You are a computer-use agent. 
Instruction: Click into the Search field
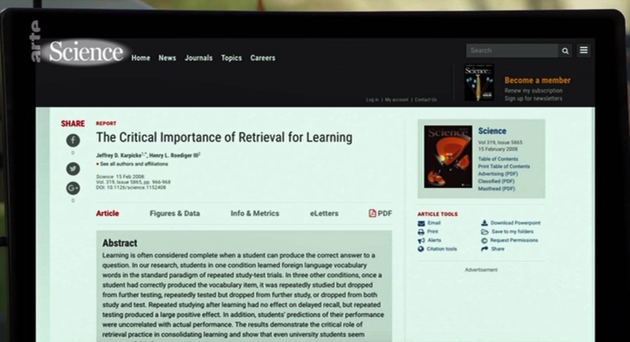(x=512, y=51)
